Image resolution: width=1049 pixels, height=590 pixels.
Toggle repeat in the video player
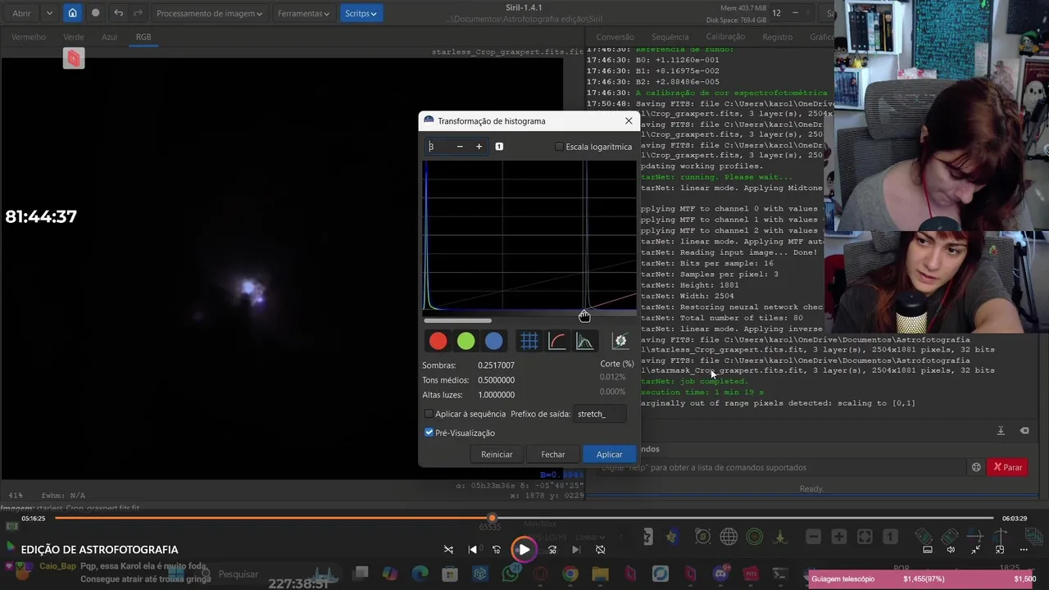click(600, 550)
